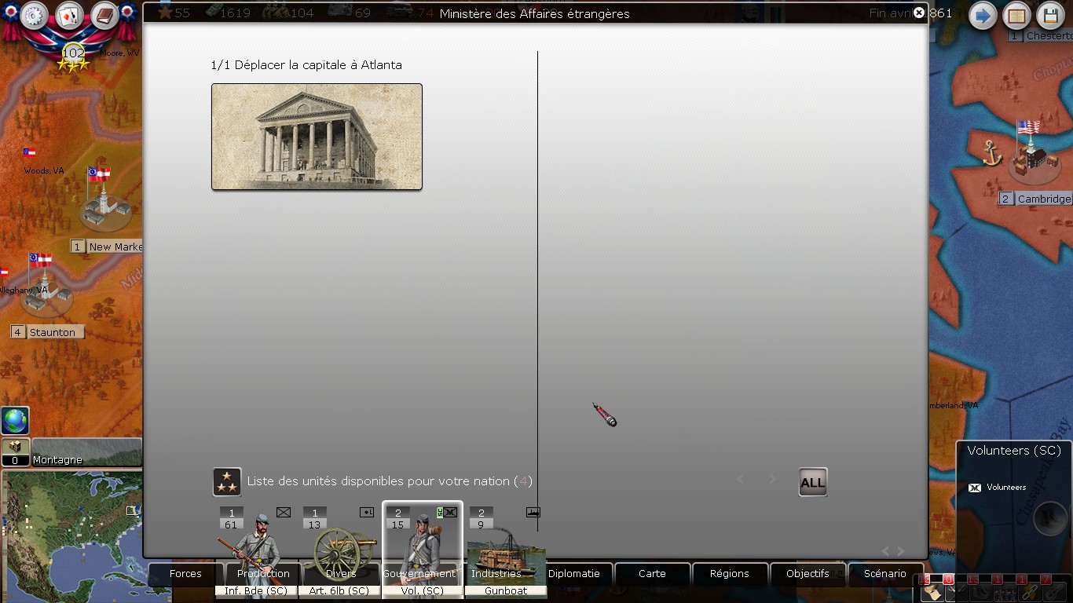Open the Diplomatie tab
Image resolution: width=1073 pixels, height=603 pixels.
[574, 574]
